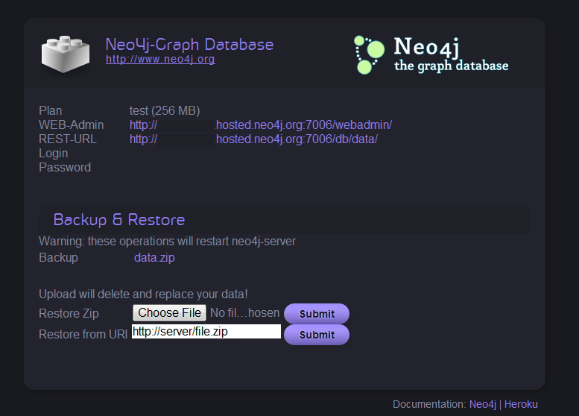Open the http://www.neo4j.org link
This screenshot has width=579, height=416.
pyautogui.click(x=160, y=60)
